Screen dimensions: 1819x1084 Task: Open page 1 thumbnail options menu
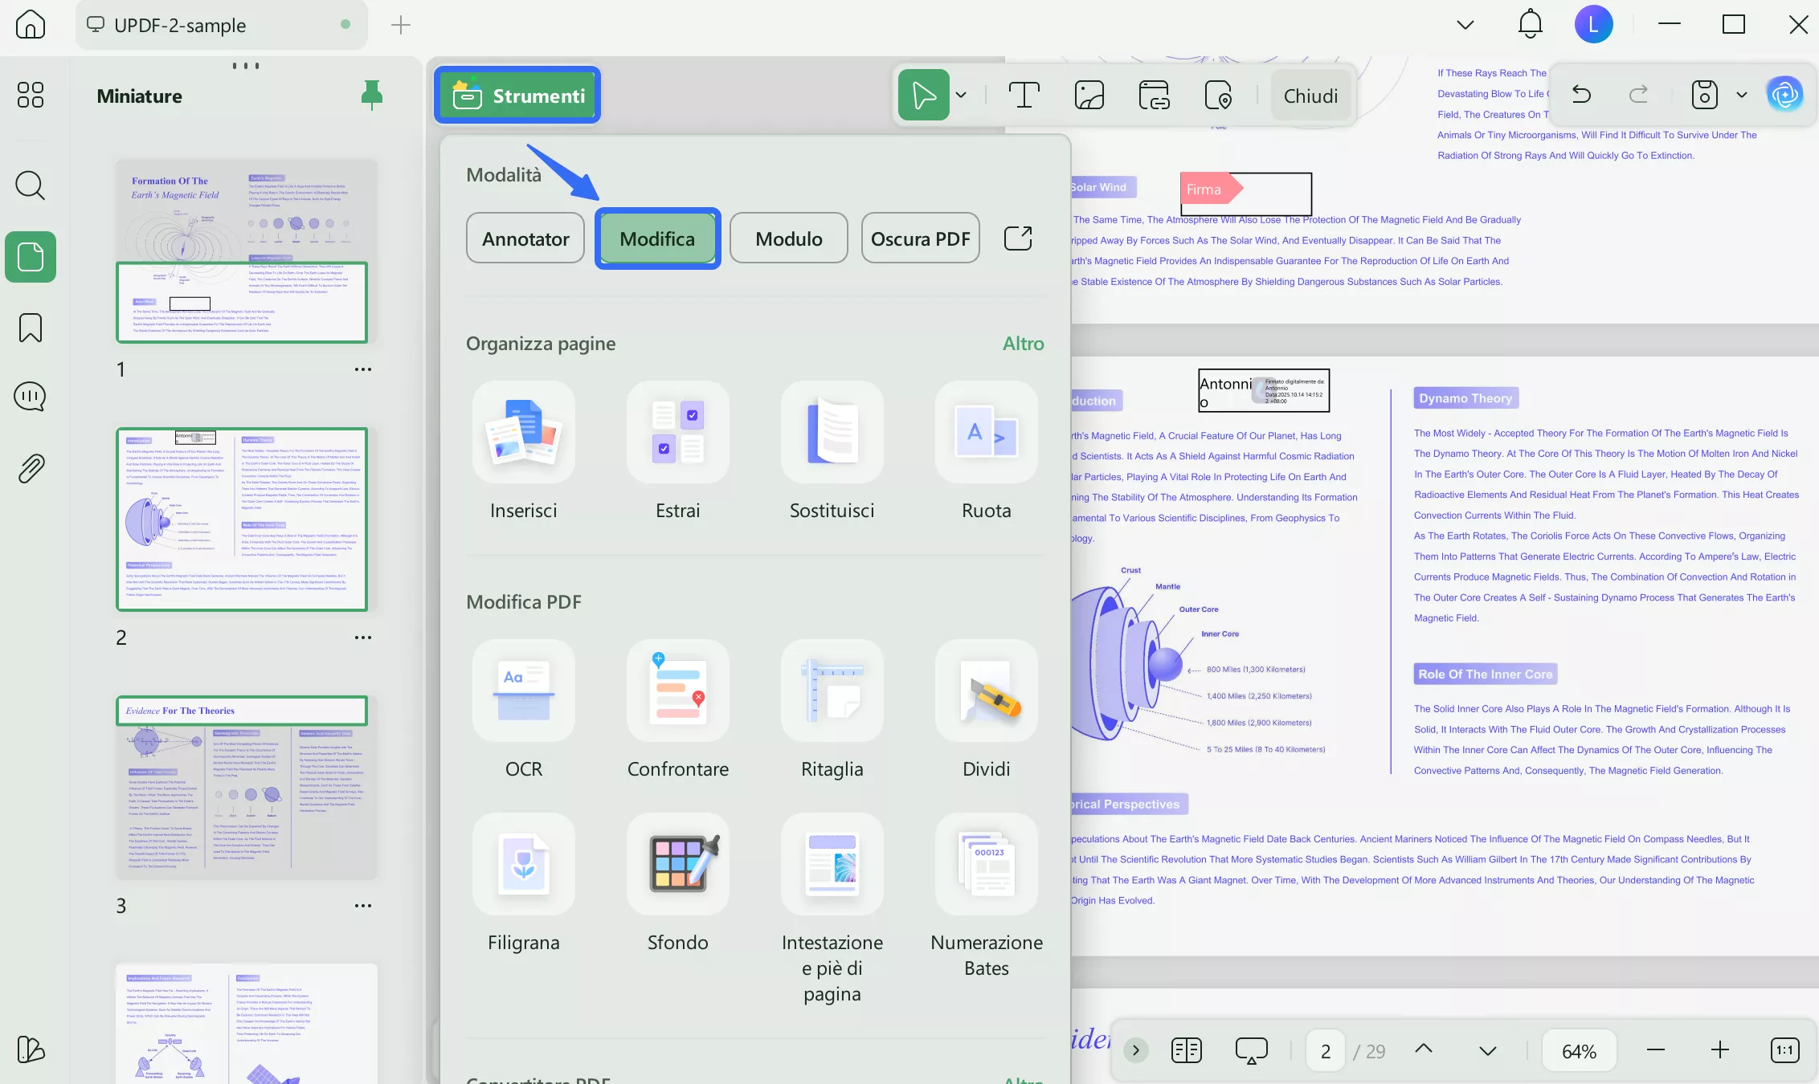[363, 369]
